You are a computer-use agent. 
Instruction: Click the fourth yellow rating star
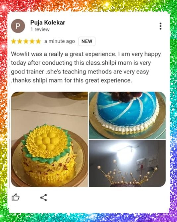pos(32,41)
